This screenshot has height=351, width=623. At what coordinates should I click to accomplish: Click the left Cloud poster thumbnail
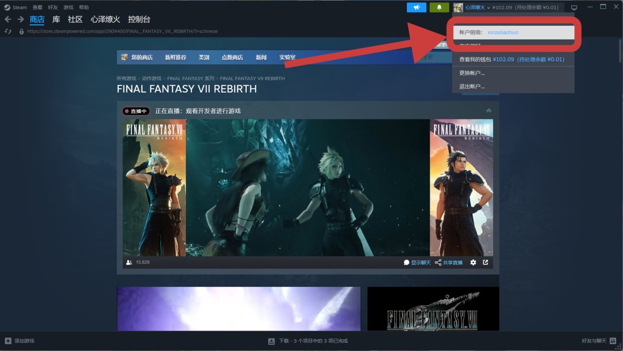tap(154, 188)
